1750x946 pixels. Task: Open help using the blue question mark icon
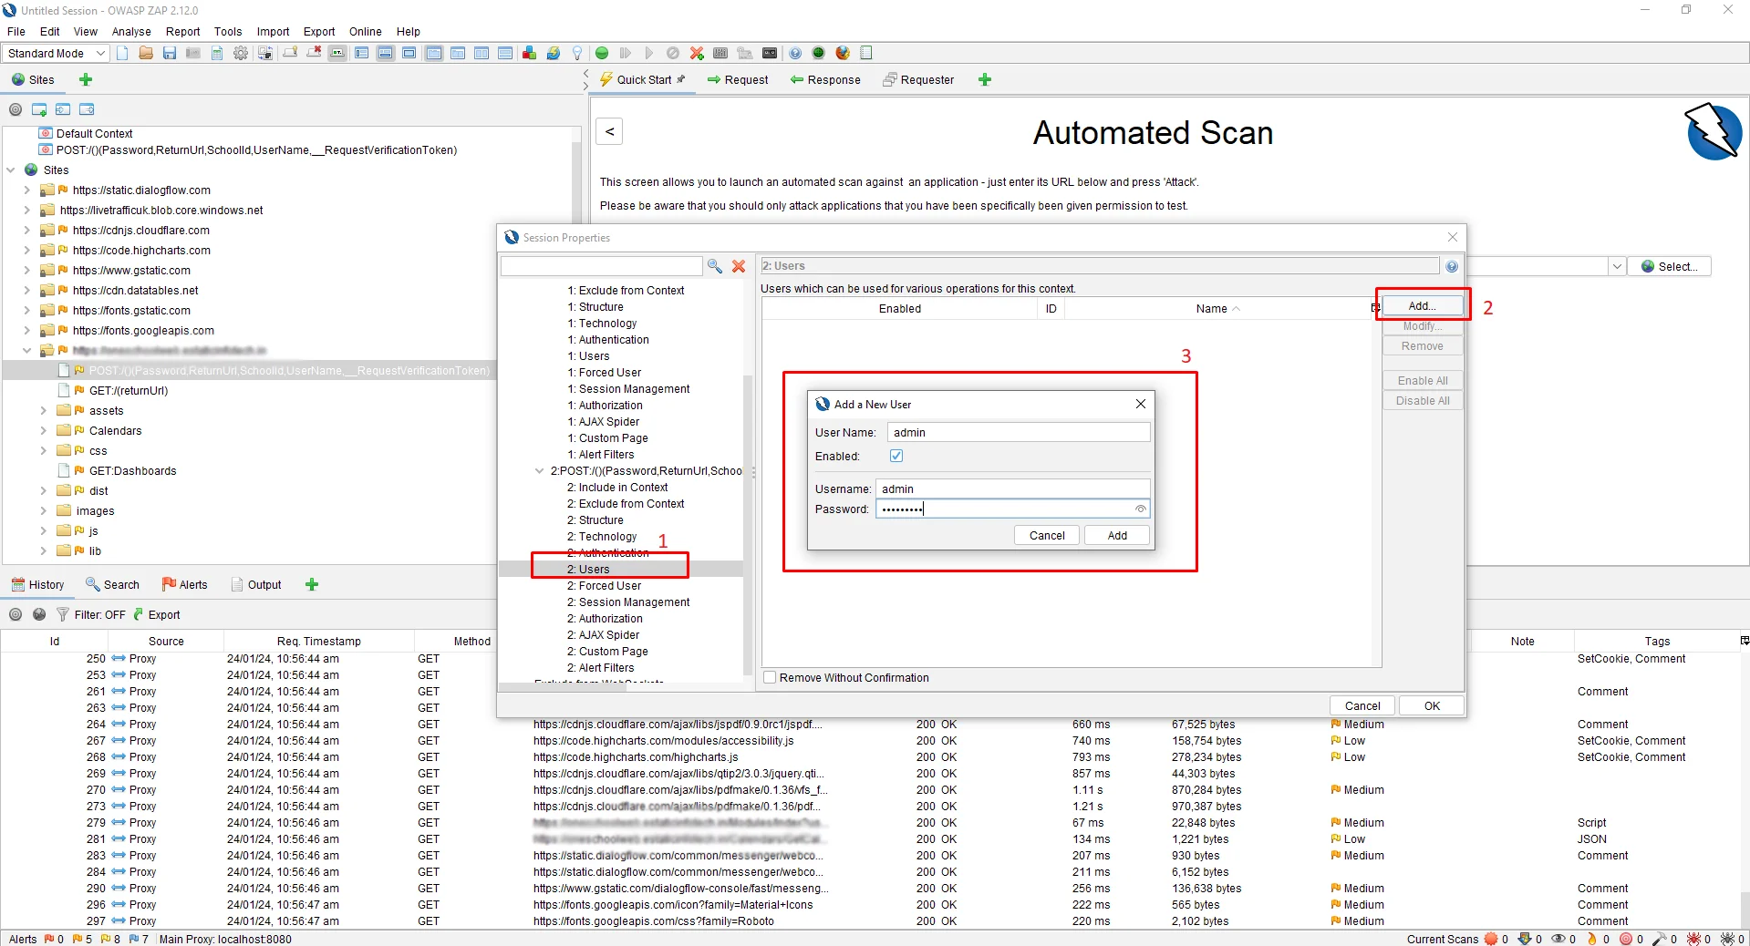(x=794, y=53)
